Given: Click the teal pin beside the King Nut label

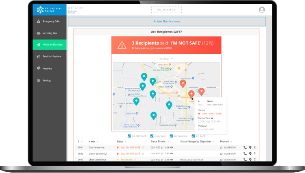Looking at the screenshot, I should 143,86.
